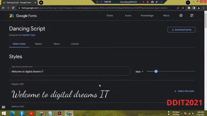The image size is (207, 116).
Task: Click Select this style for Regular 400
Action: (x=184, y=91)
